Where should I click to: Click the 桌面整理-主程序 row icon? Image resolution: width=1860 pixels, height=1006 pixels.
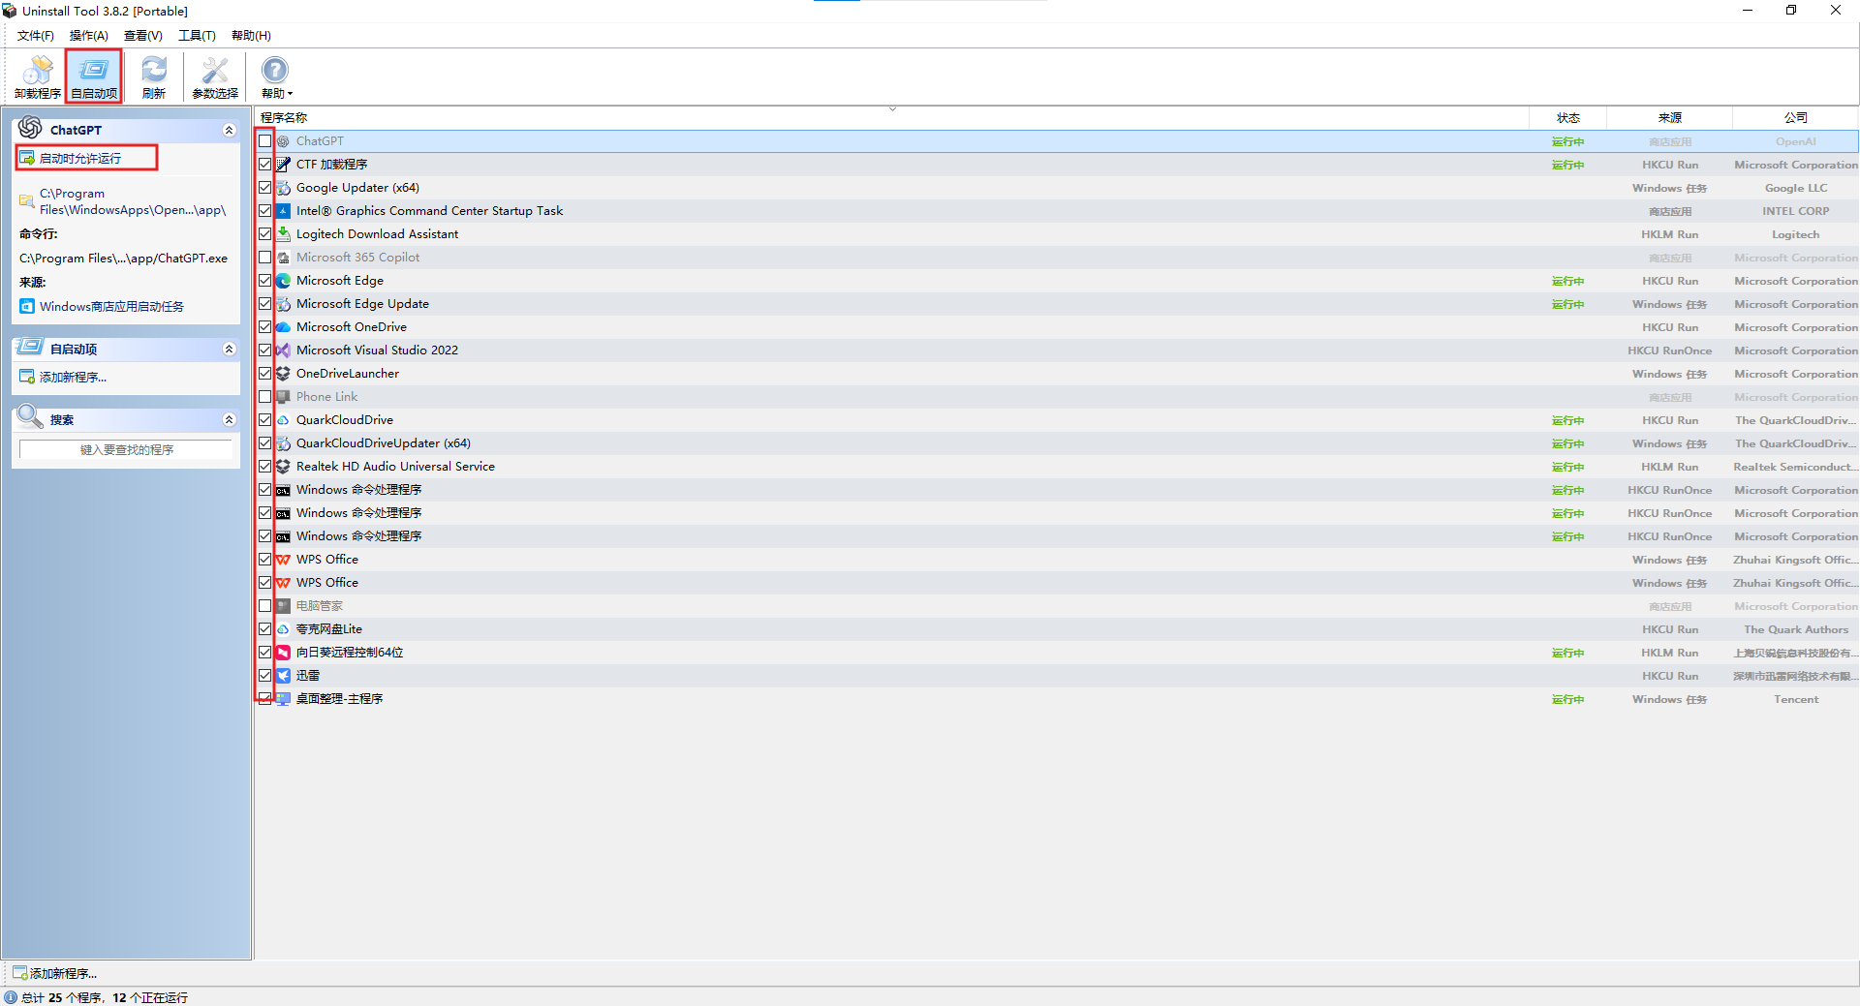click(283, 699)
